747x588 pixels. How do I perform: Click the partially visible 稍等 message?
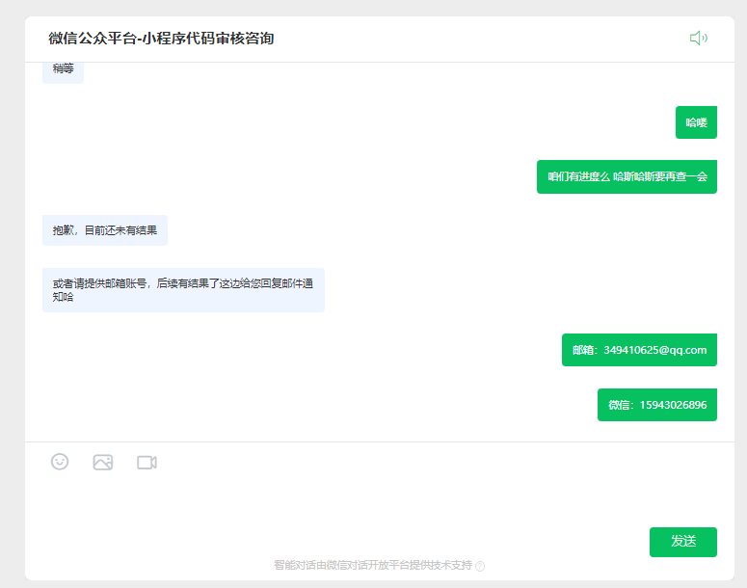click(63, 72)
